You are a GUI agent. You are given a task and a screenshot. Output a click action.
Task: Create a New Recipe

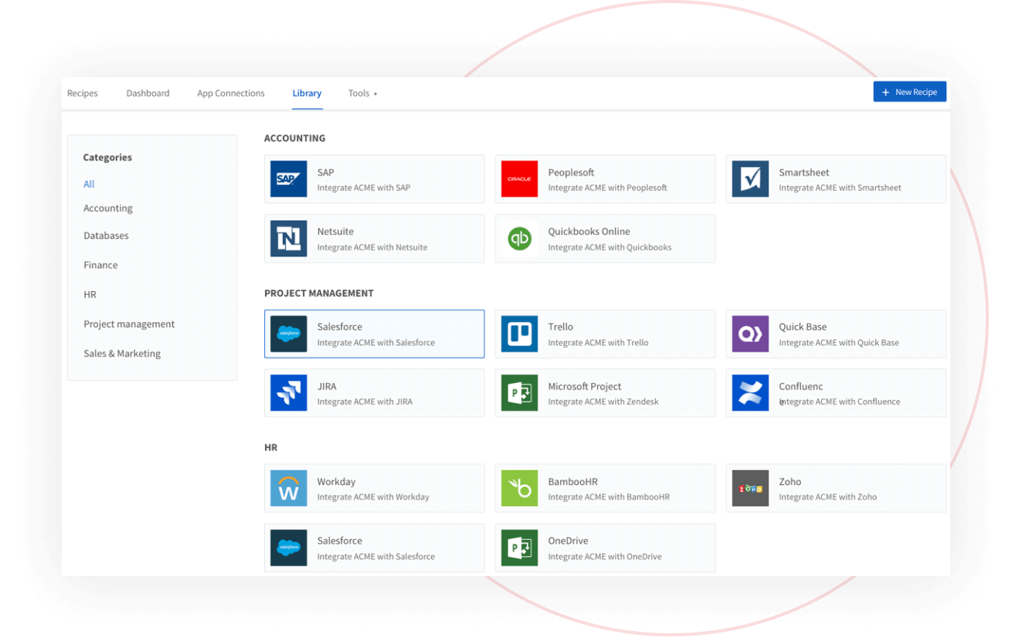[x=909, y=92]
